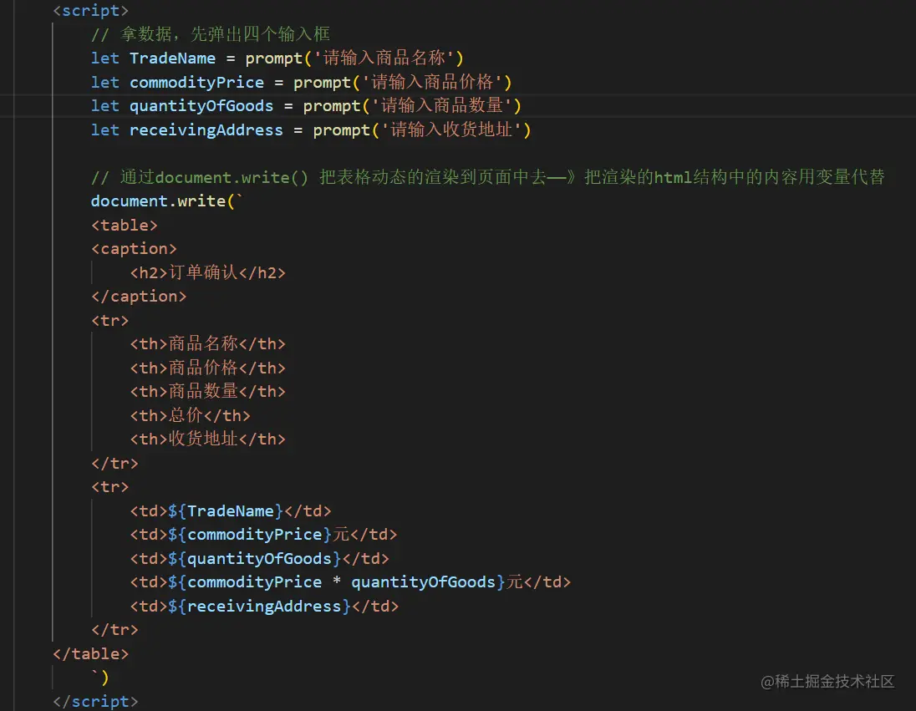
Task: Click the string '请输入收货地址'
Action: [451, 130]
